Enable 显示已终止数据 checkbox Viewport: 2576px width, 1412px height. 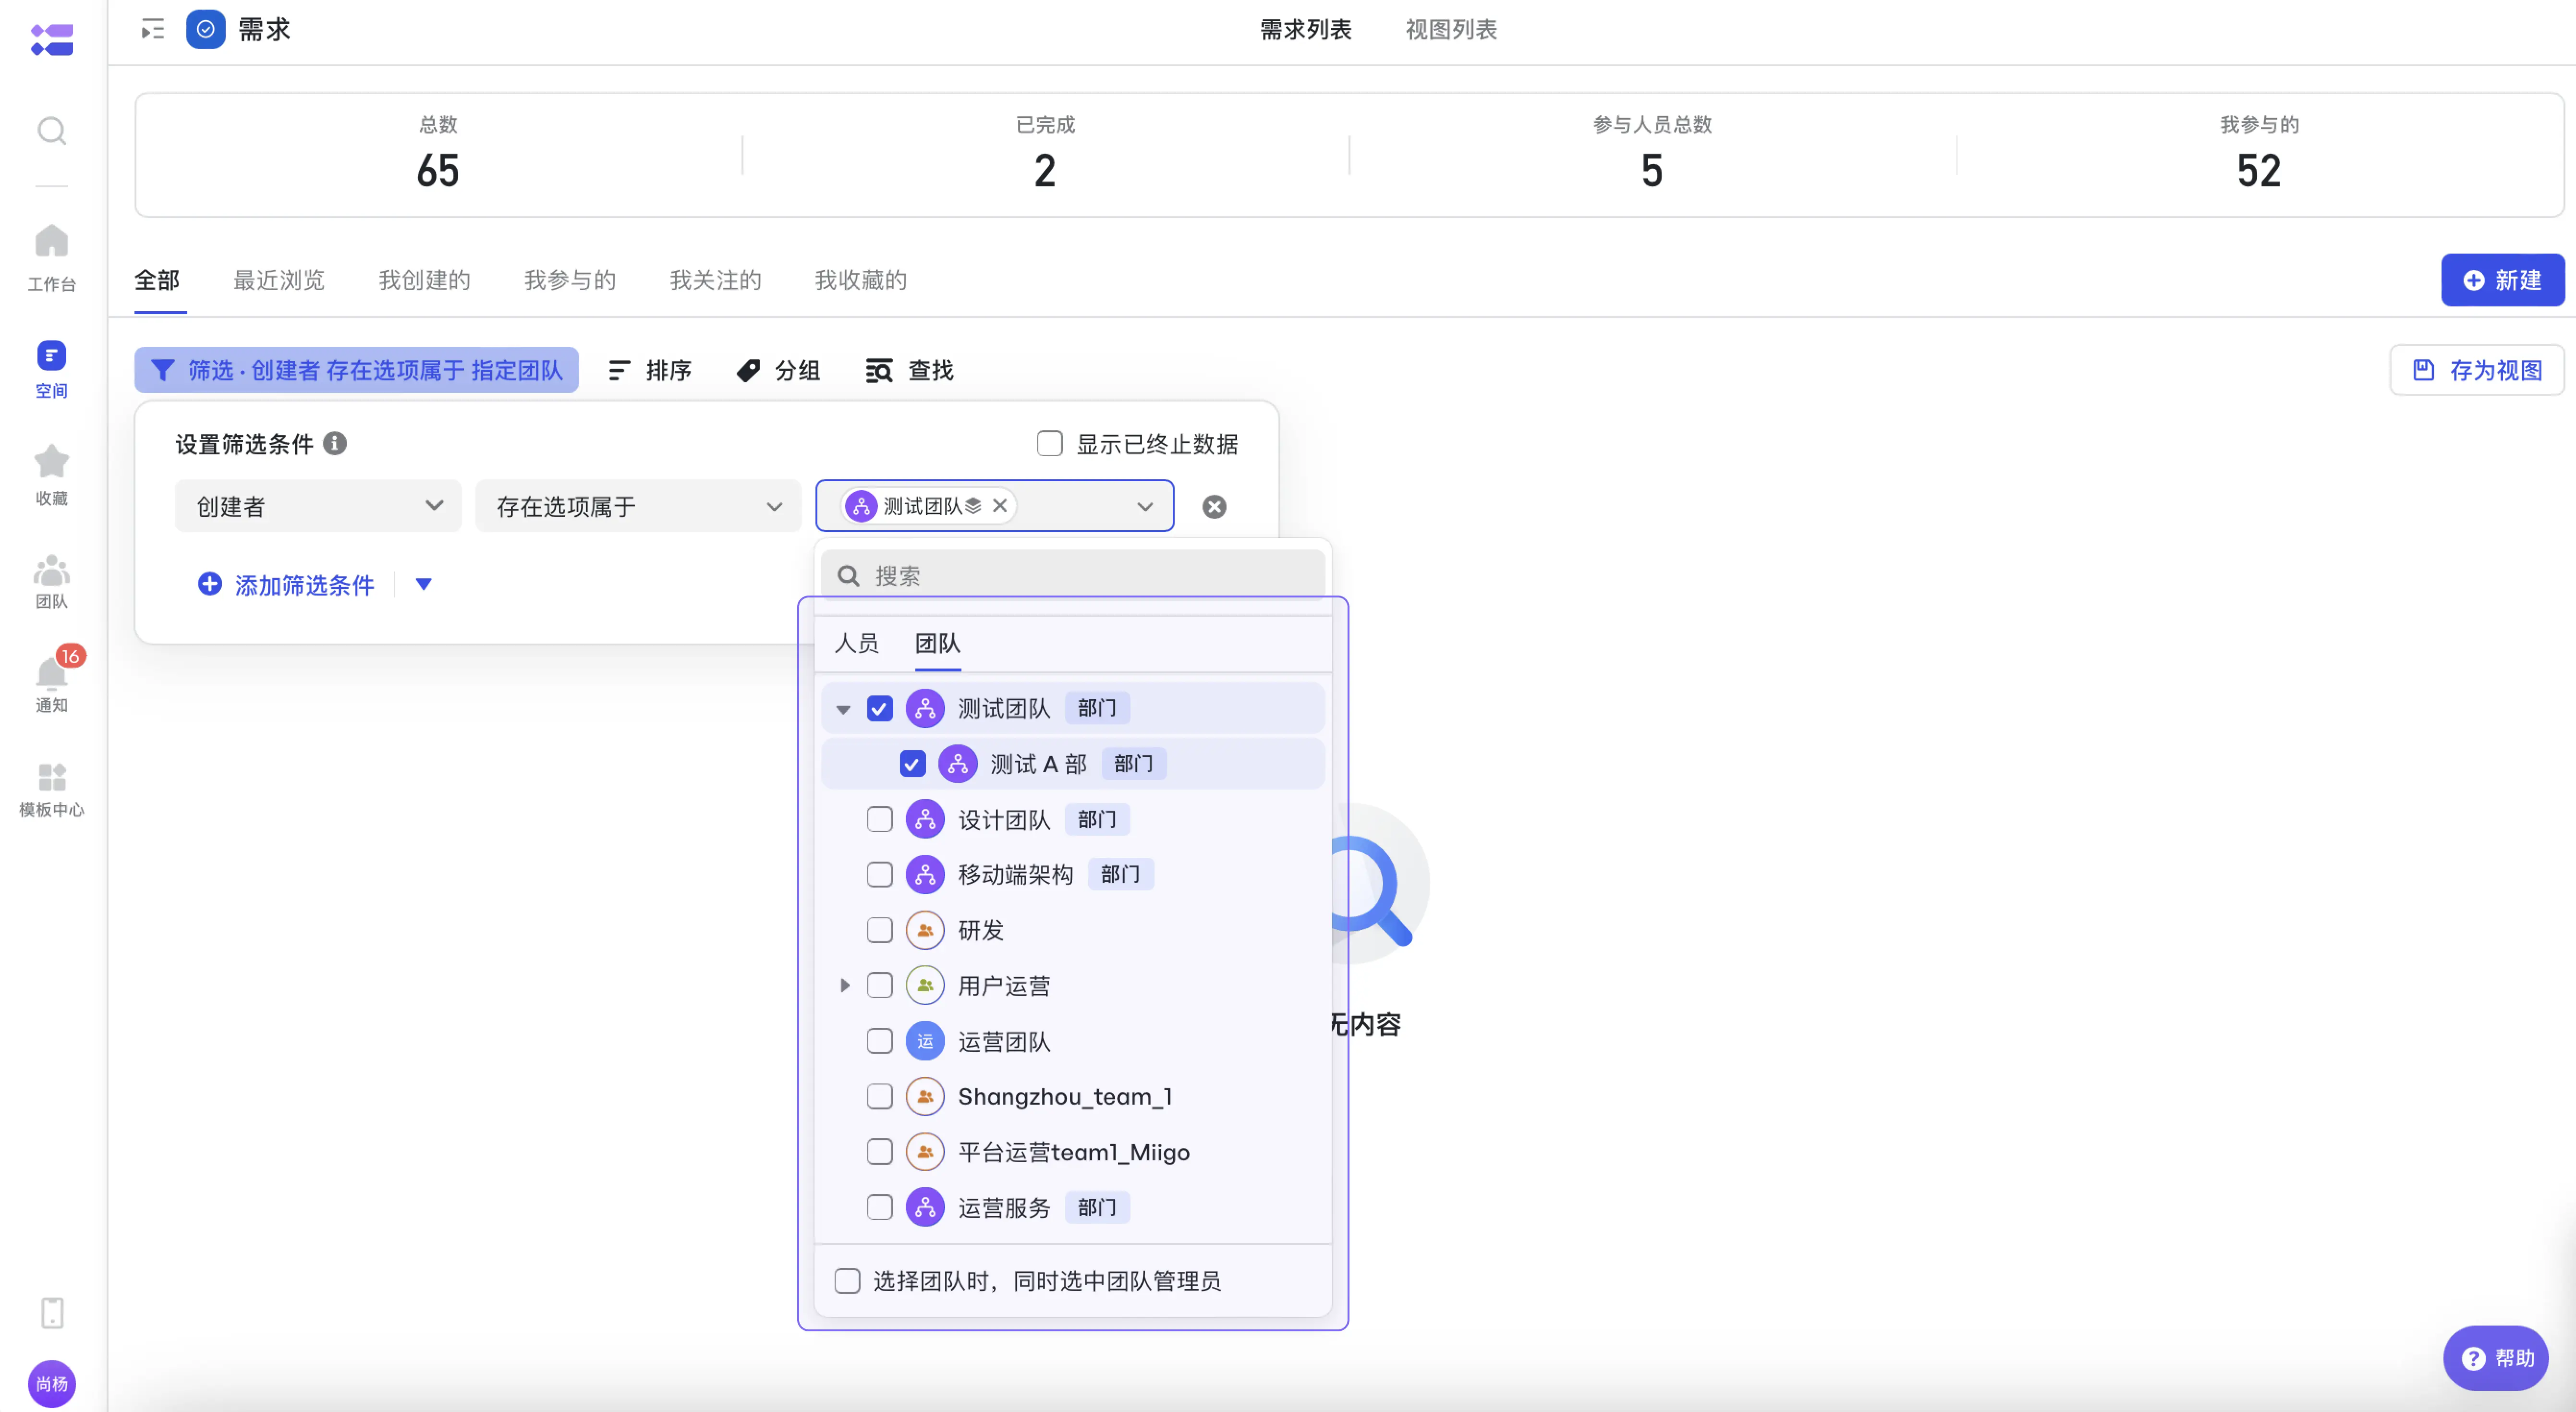(x=1049, y=443)
